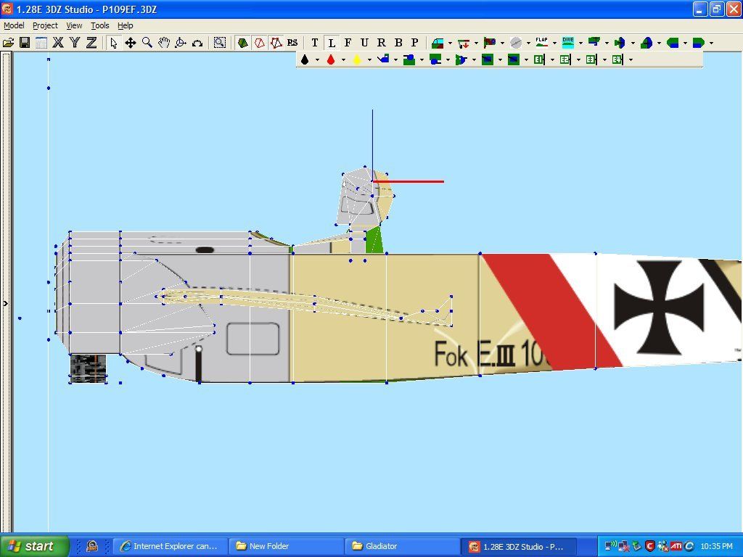Viewport: 743px width, 557px height.
Task: Click the quick launch icon beside start
Action: pos(92,546)
